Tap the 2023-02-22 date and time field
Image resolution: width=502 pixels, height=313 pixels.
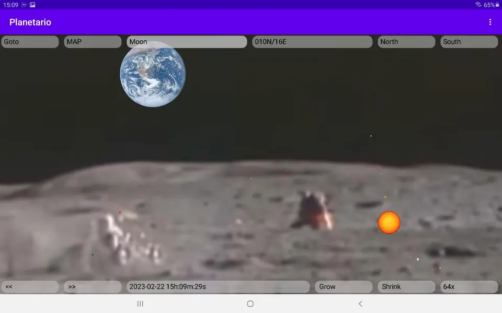coord(219,287)
